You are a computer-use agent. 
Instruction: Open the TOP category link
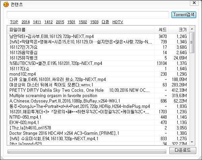point(14,22)
